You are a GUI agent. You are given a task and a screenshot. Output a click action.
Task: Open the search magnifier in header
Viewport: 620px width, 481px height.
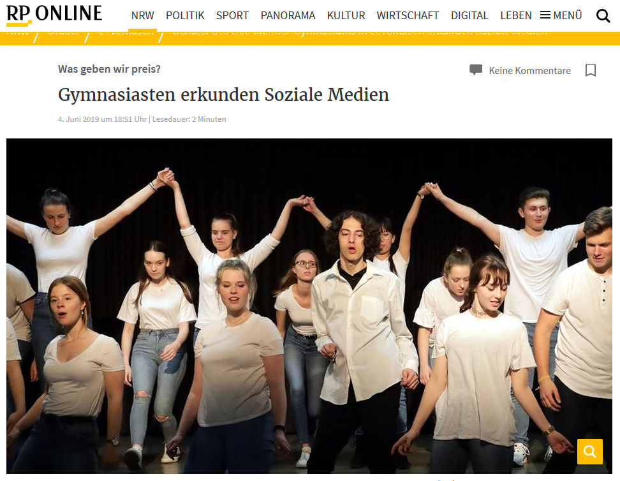[603, 16]
